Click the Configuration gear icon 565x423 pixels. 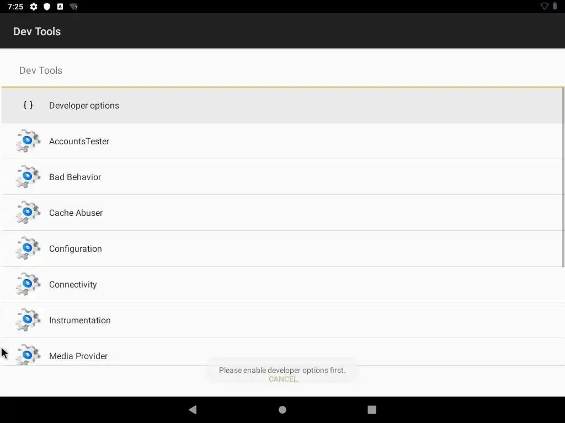point(28,248)
